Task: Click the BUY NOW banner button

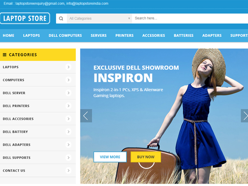Action: (146, 157)
